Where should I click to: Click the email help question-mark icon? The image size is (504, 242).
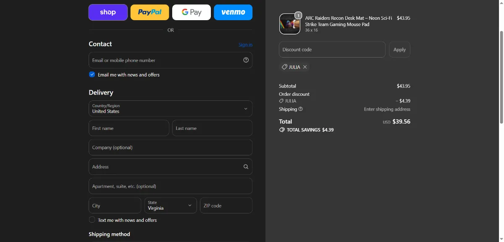(246, 60)
